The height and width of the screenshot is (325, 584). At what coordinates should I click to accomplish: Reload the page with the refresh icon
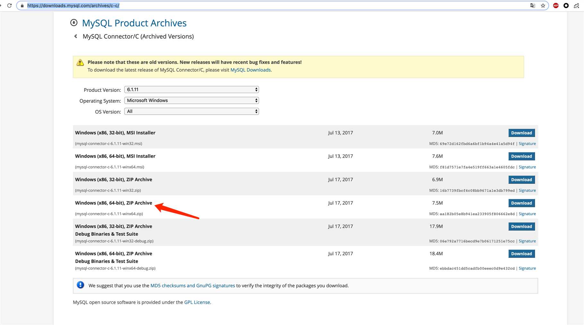click(x=9, y=5)
